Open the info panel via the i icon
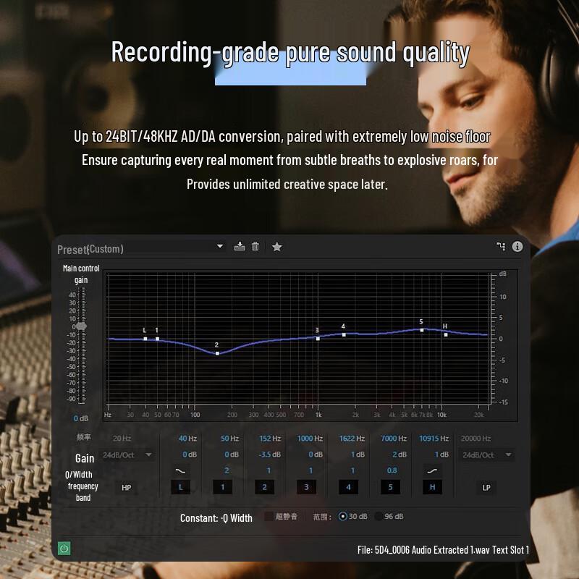 coord(517,246)
